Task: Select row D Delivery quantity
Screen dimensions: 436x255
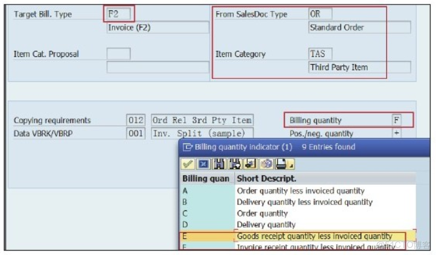Action: [298, 224]
